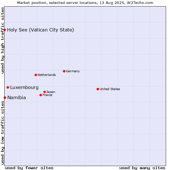Select the 'Germany' label text
The width and height of the screenshot is (170, 170).
(x=73, y=71)
